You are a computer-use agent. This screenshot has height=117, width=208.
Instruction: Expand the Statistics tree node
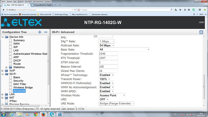tap(6, 67)
